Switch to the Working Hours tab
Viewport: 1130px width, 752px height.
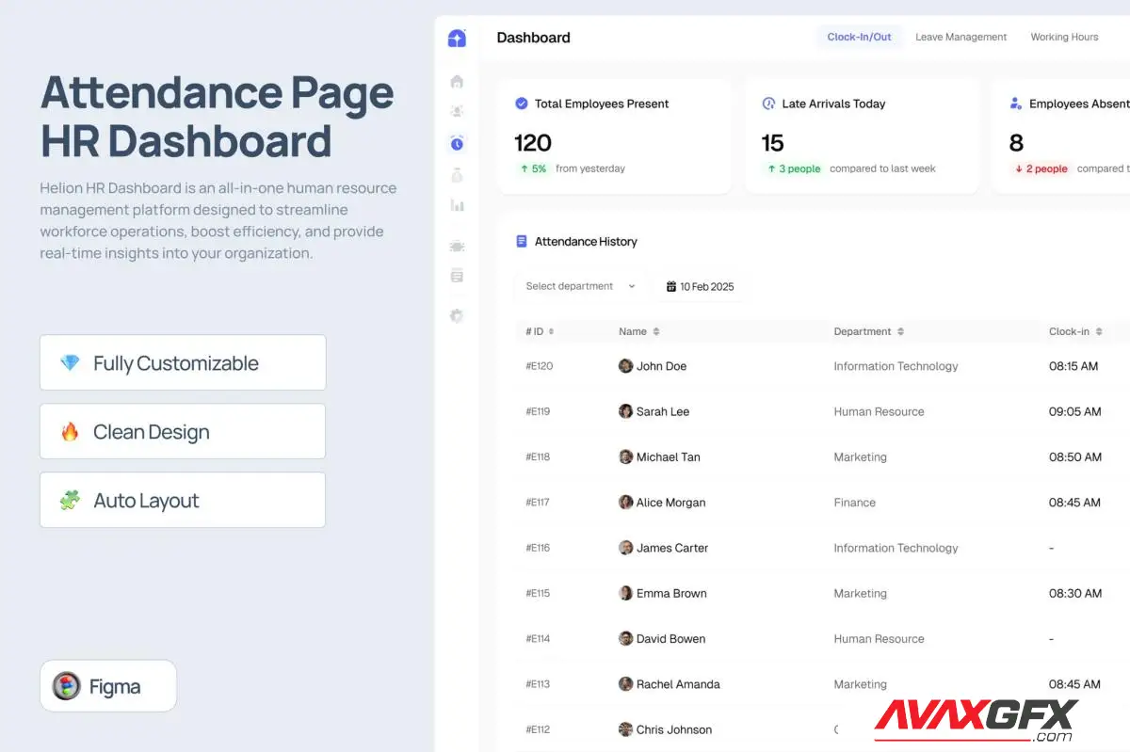pos(1064,37)
